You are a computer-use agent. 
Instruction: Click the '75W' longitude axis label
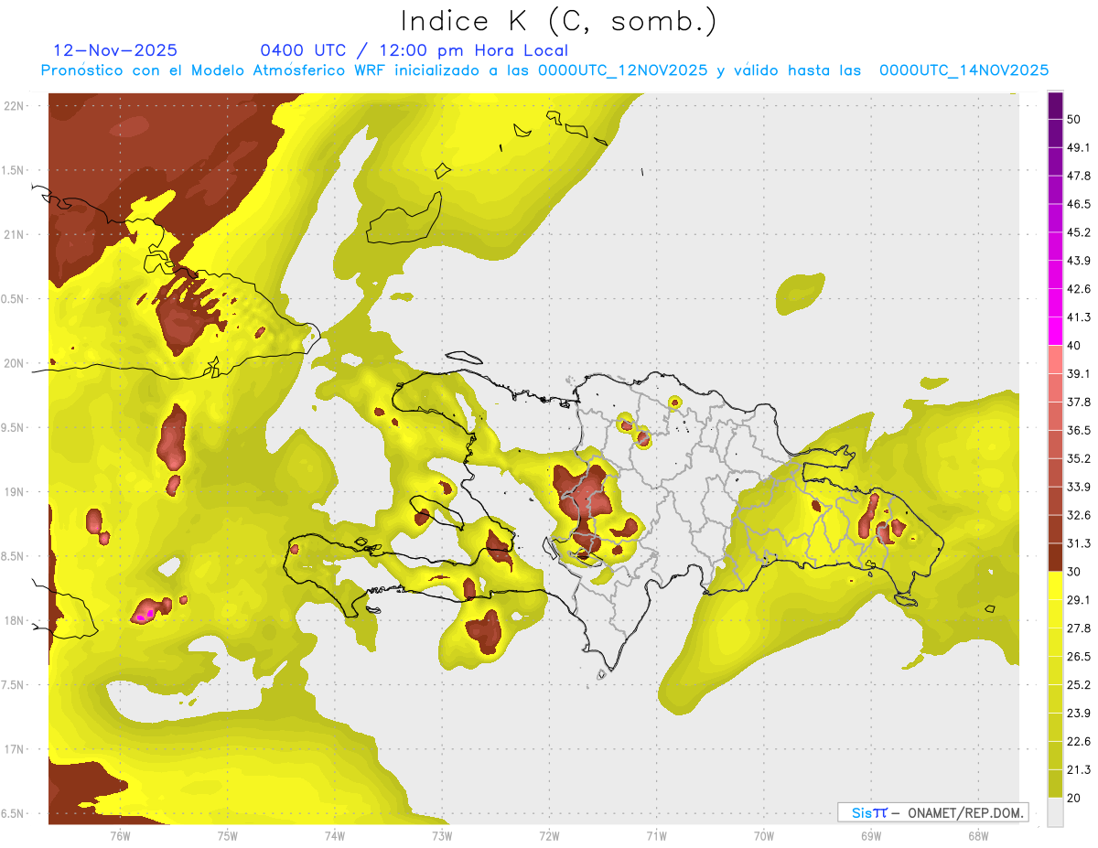click(x=227, y=835)
